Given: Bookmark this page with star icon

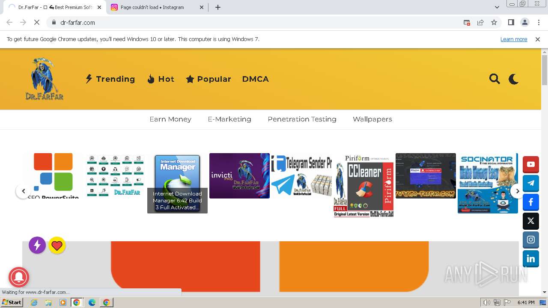Looking at the screenshot, I should [494, 23].
